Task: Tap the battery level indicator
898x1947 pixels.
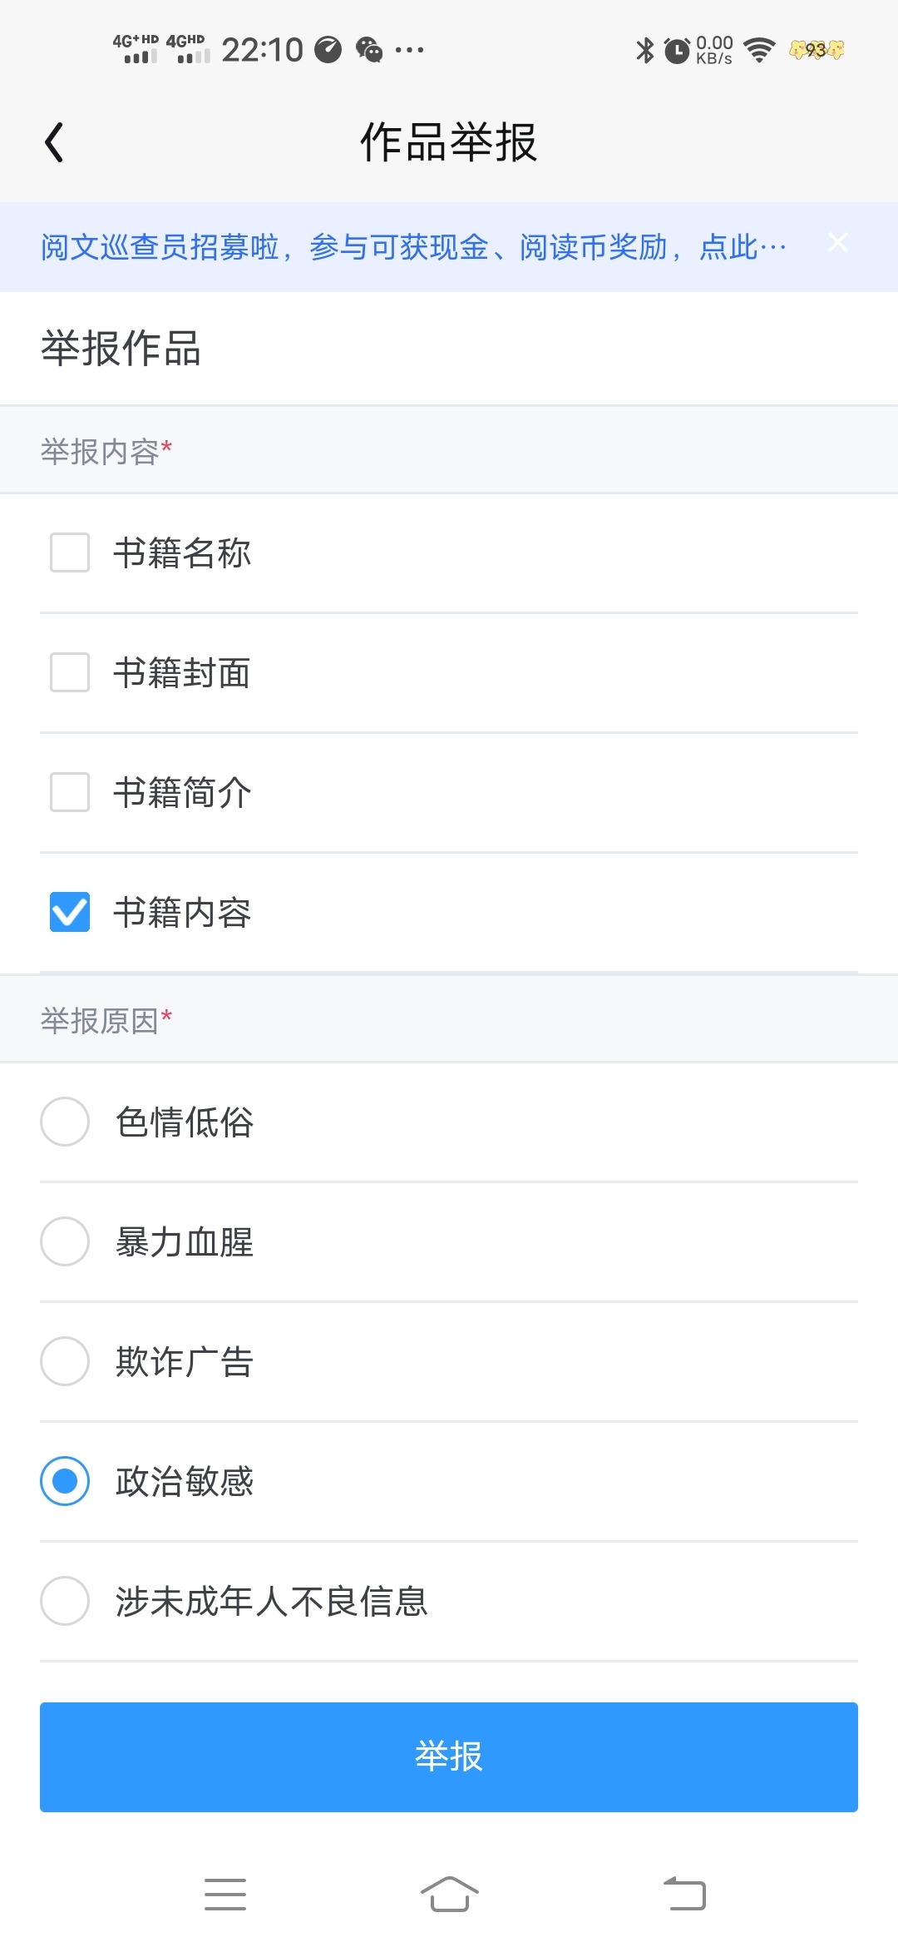Action: click(x=817, y=50)
